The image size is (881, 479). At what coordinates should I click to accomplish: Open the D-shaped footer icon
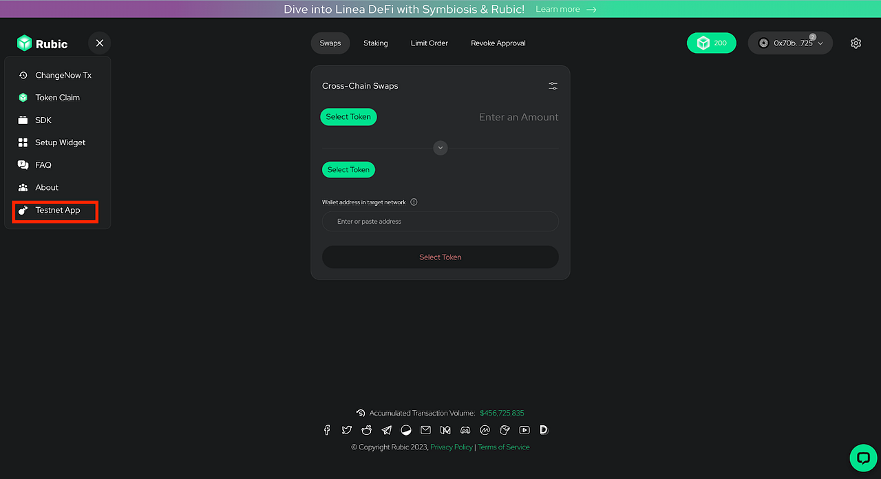pos(544,430)
